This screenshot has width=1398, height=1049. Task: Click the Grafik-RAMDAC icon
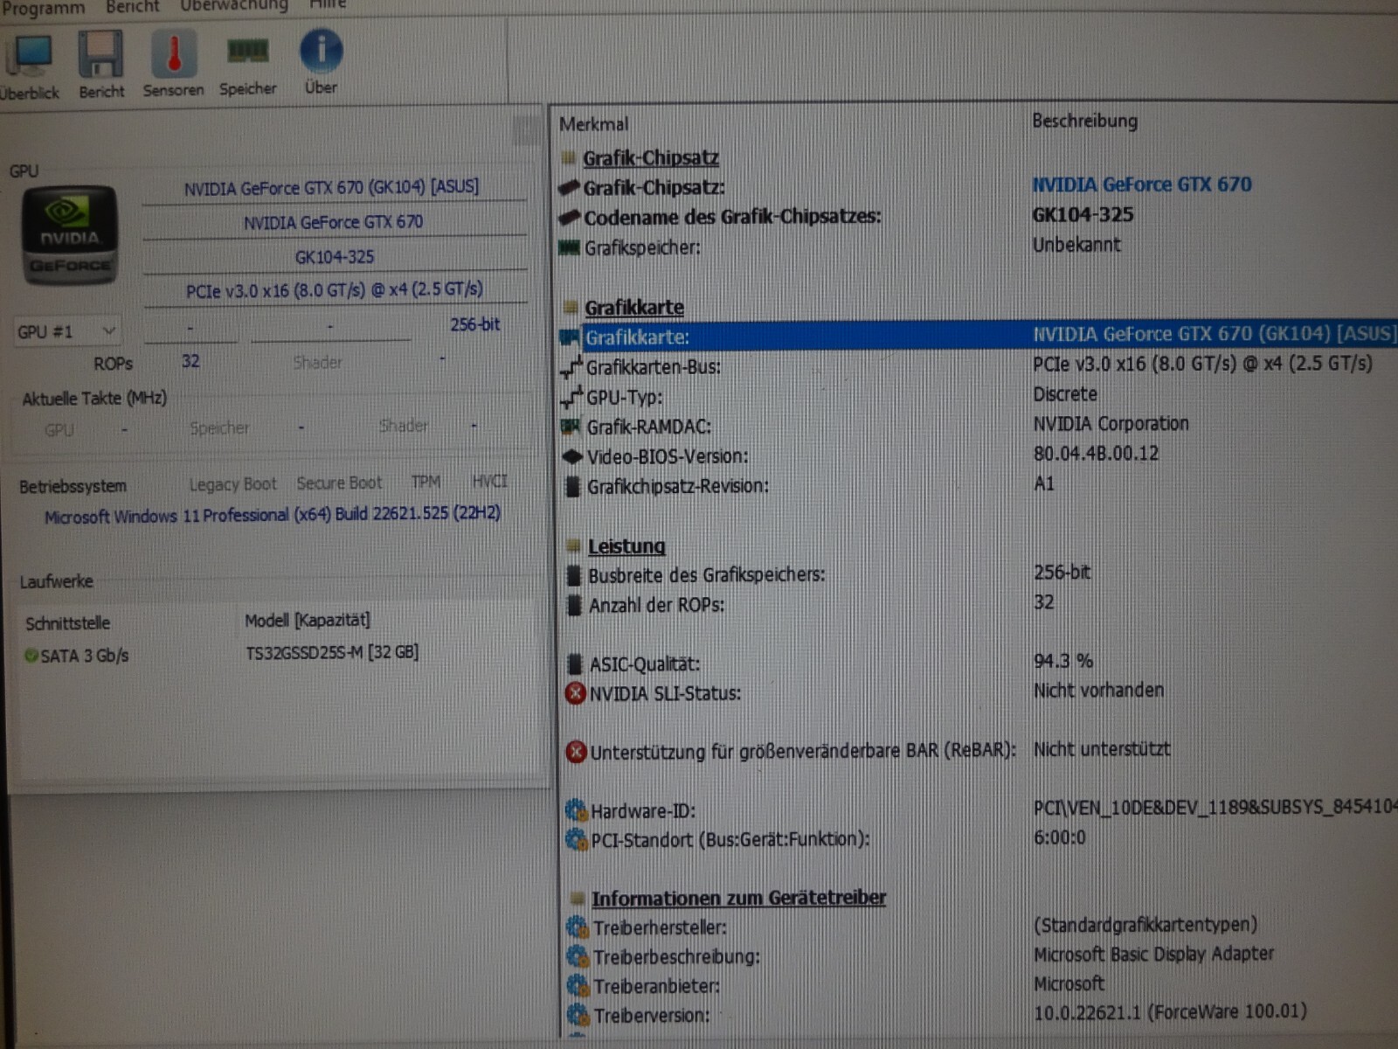(571, 427)
